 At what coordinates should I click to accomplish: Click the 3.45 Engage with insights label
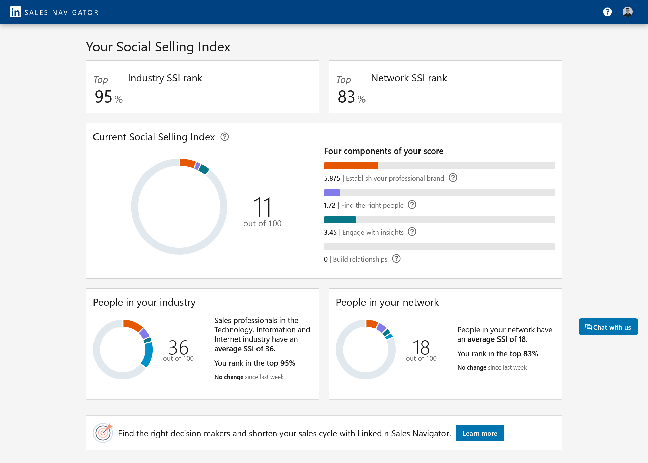point(364,232)
